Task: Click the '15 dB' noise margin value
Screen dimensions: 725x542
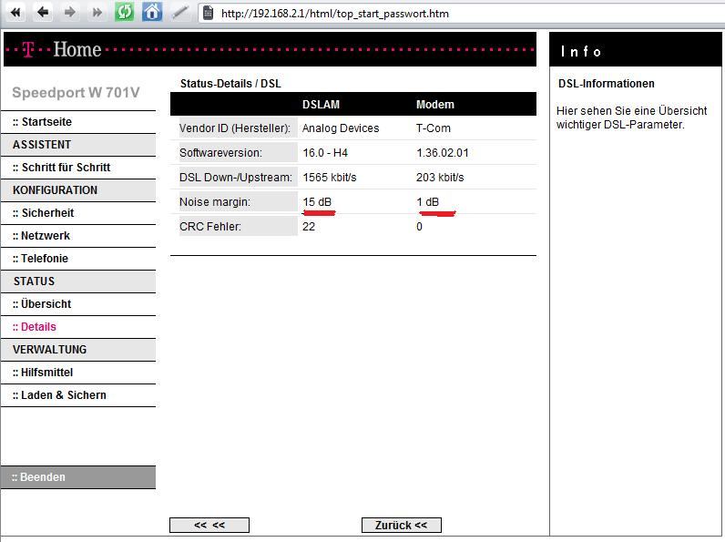Action: pyautogui.click(x=317, y=202)
